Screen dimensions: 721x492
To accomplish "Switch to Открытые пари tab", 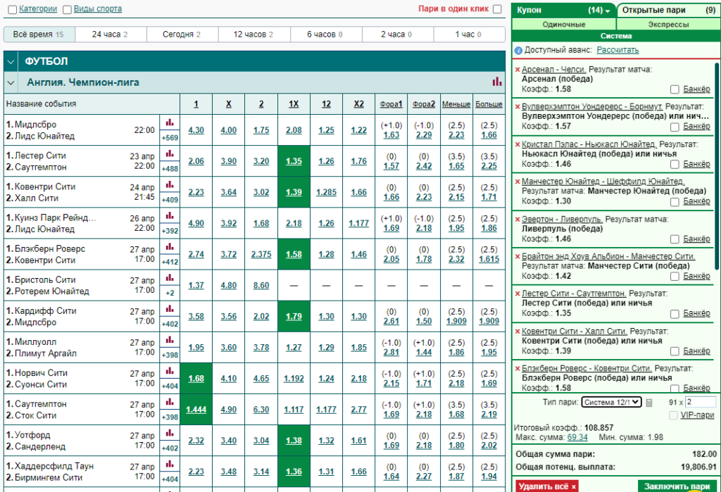I will click(668, 10).
